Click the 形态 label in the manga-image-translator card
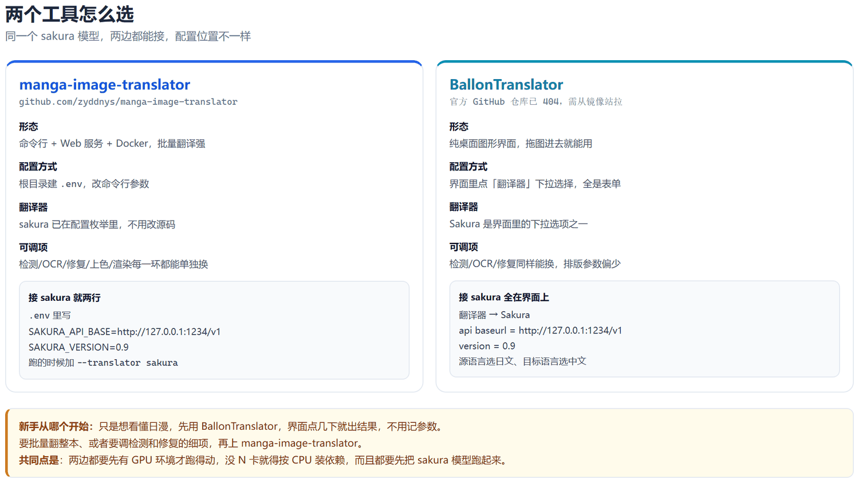859x483 pixels. 29,127
